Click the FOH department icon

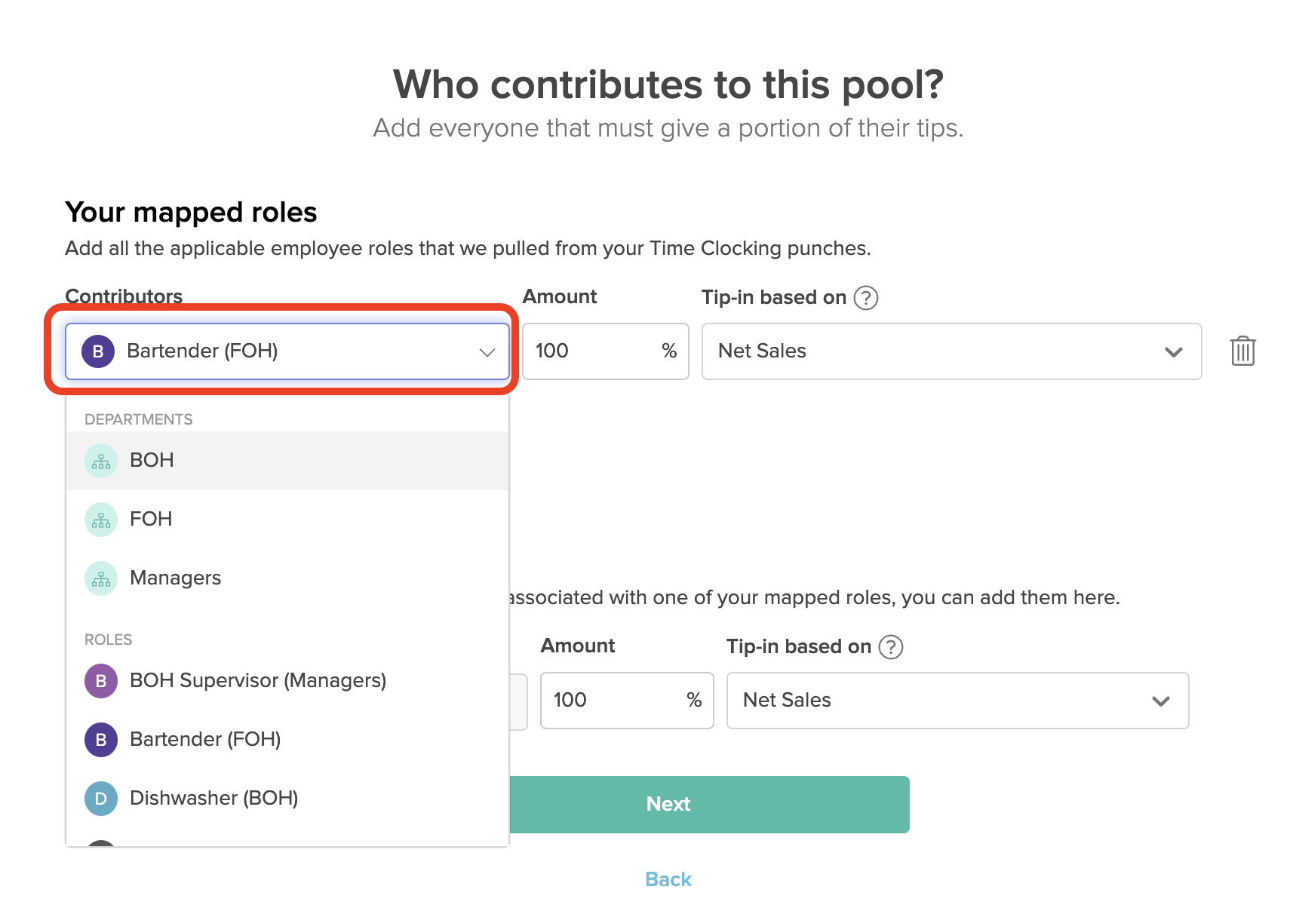pos(100,519)
